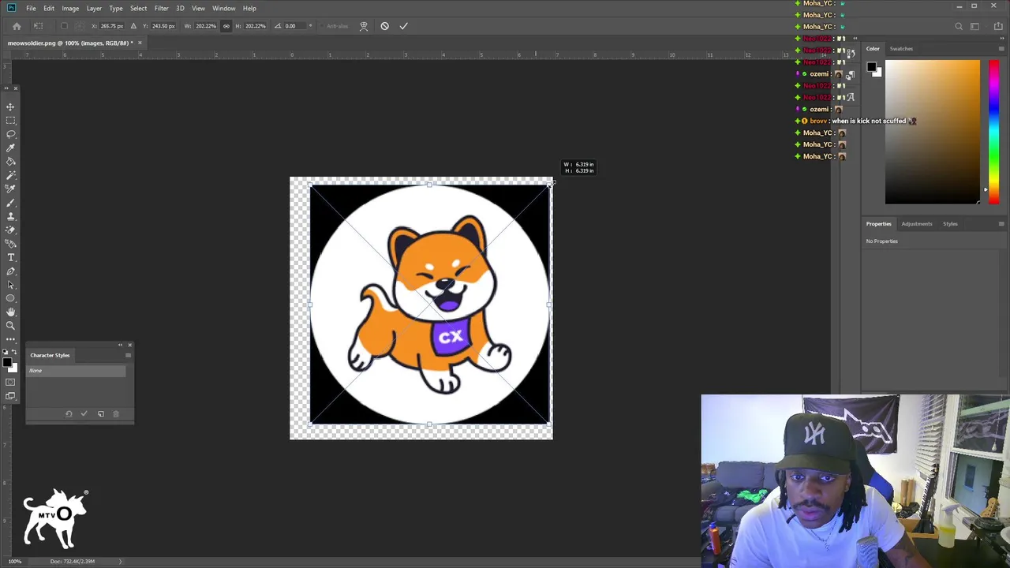1010x568 pixels.
Task: Select the Brush tool
Action: tap(10, 203)
